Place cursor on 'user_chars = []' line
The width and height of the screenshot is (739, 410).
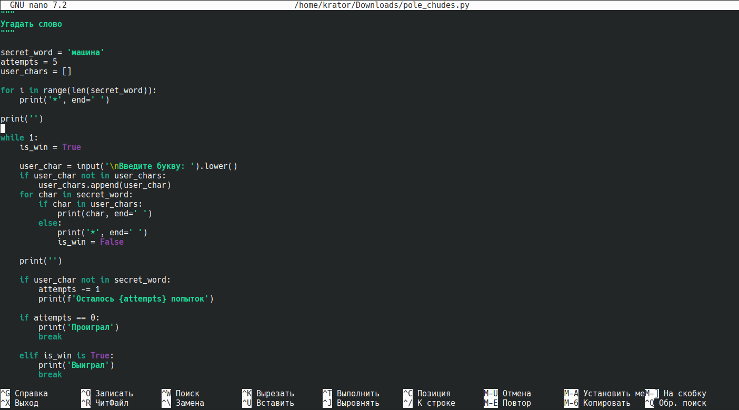tap(36, 72)
